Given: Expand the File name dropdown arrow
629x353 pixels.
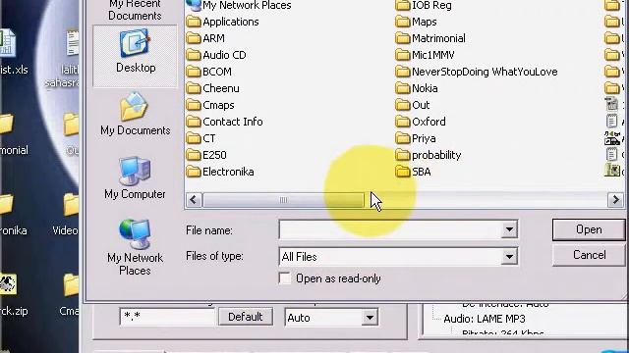Looking at the screenshot, I should tap(509, 229).
